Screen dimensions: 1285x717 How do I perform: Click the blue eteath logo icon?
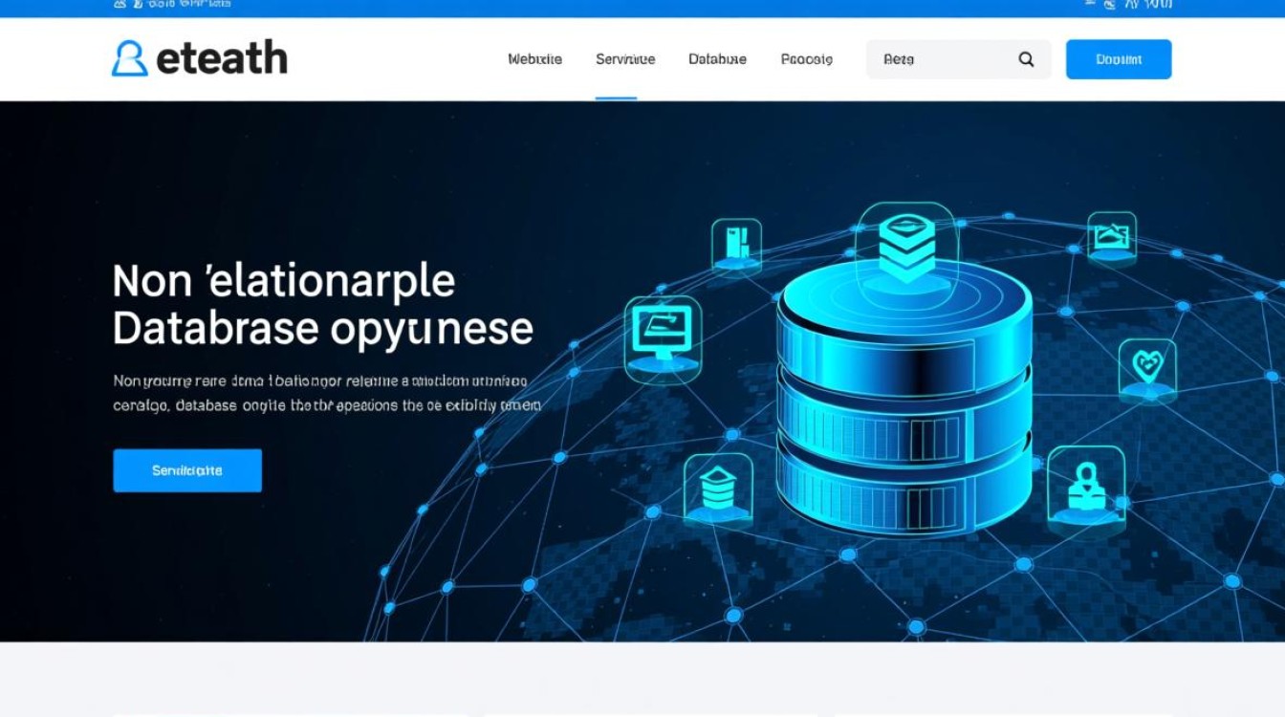[x=130, y=58]
